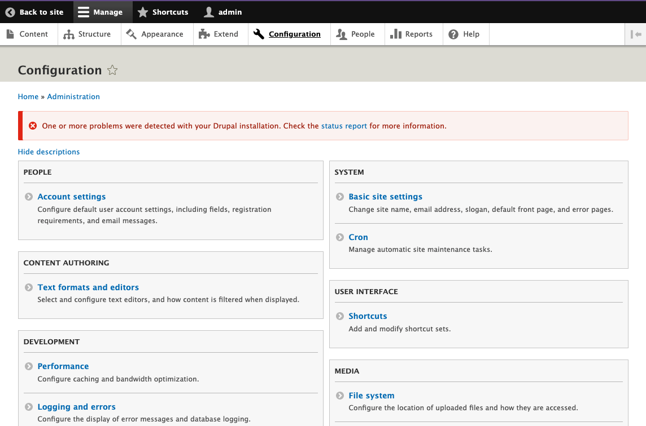Image resolution: width=646 pixels, height=426 pixels.
Task: Click the admin user silhouette icon
Action: pos(209,12)
